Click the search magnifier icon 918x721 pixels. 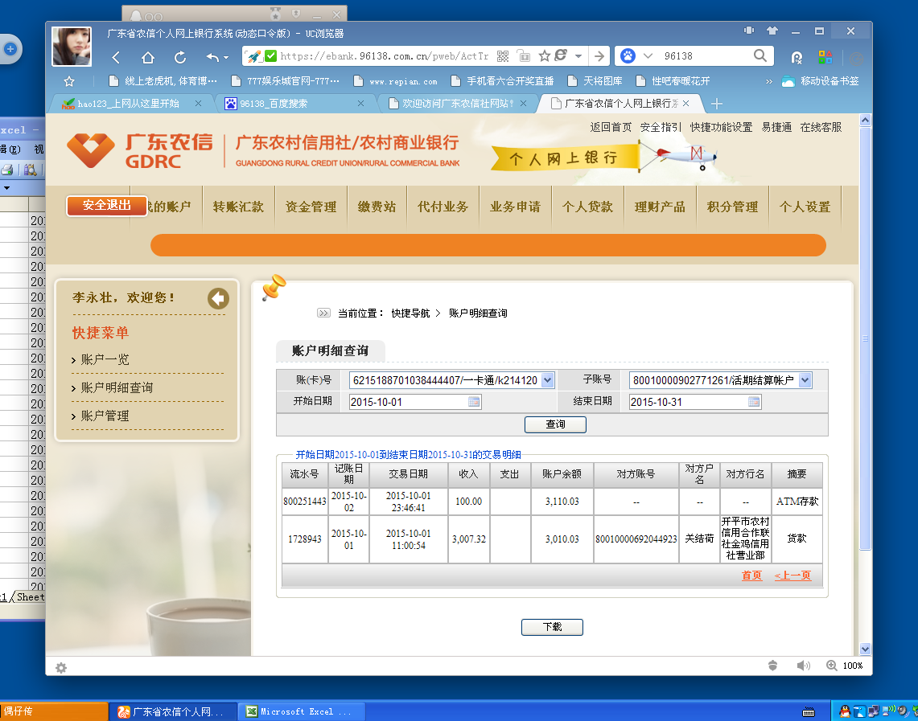click(x=760, y=55)
